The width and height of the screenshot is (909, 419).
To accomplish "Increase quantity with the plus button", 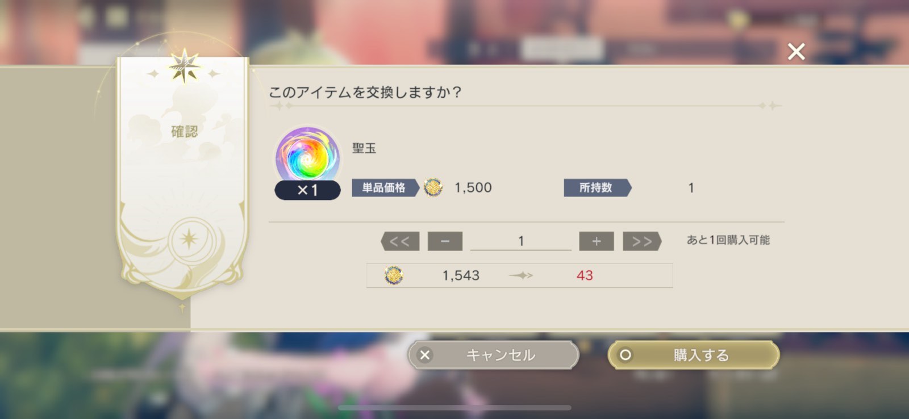I will click(597, 241).
